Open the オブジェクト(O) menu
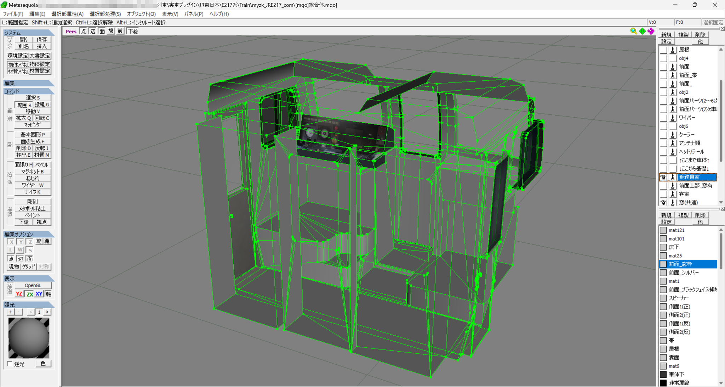The image size is (725, 387). tap(141, 14)
